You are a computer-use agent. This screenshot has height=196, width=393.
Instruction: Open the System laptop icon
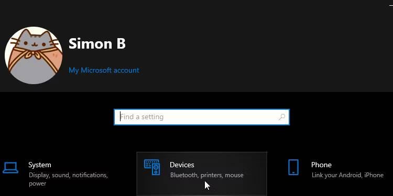(x=10, y=168)
